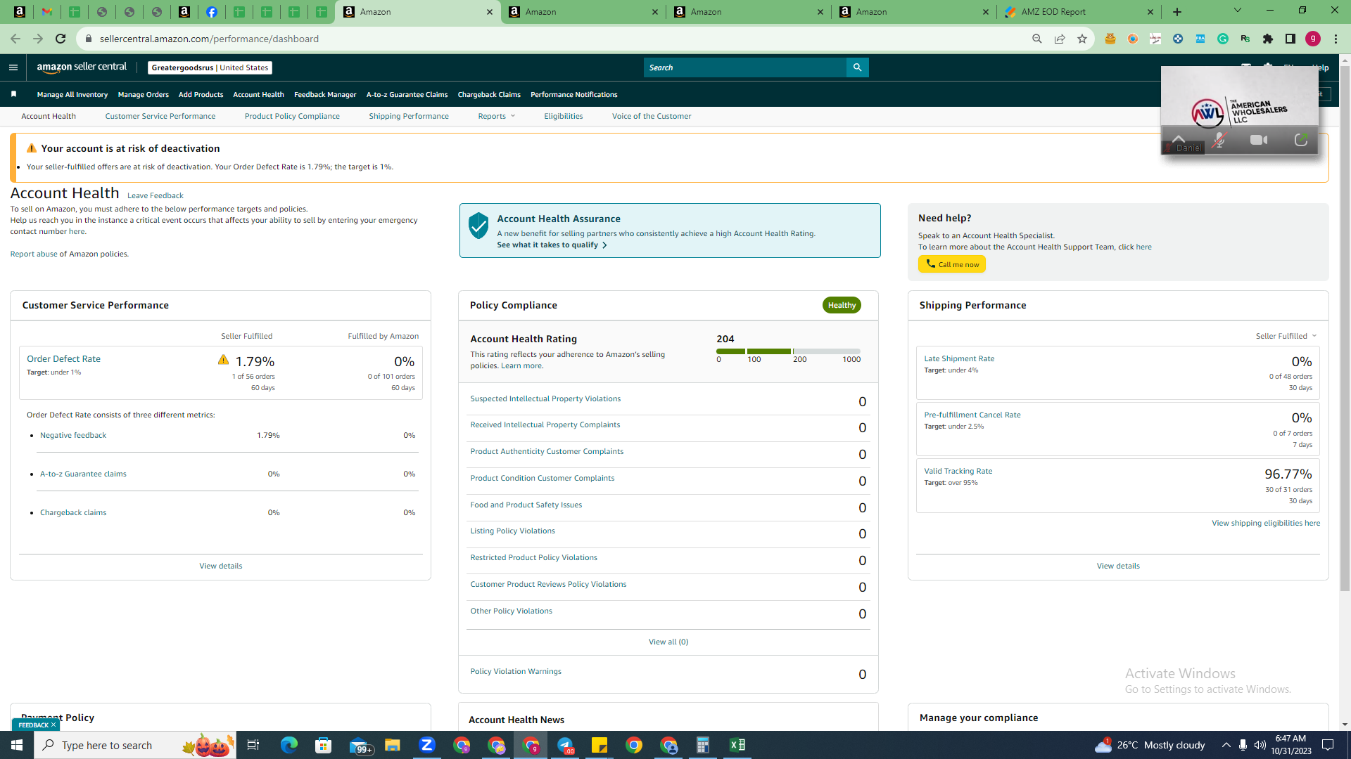Open the Seller Central hamburger menu
The height and width of the screenshot is (759, 1351).
[x=13, y=67]
